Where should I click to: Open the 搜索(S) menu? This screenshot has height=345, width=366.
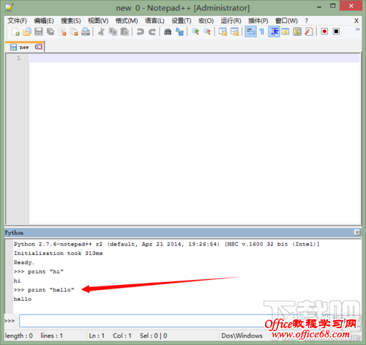(x=71, y=21)
